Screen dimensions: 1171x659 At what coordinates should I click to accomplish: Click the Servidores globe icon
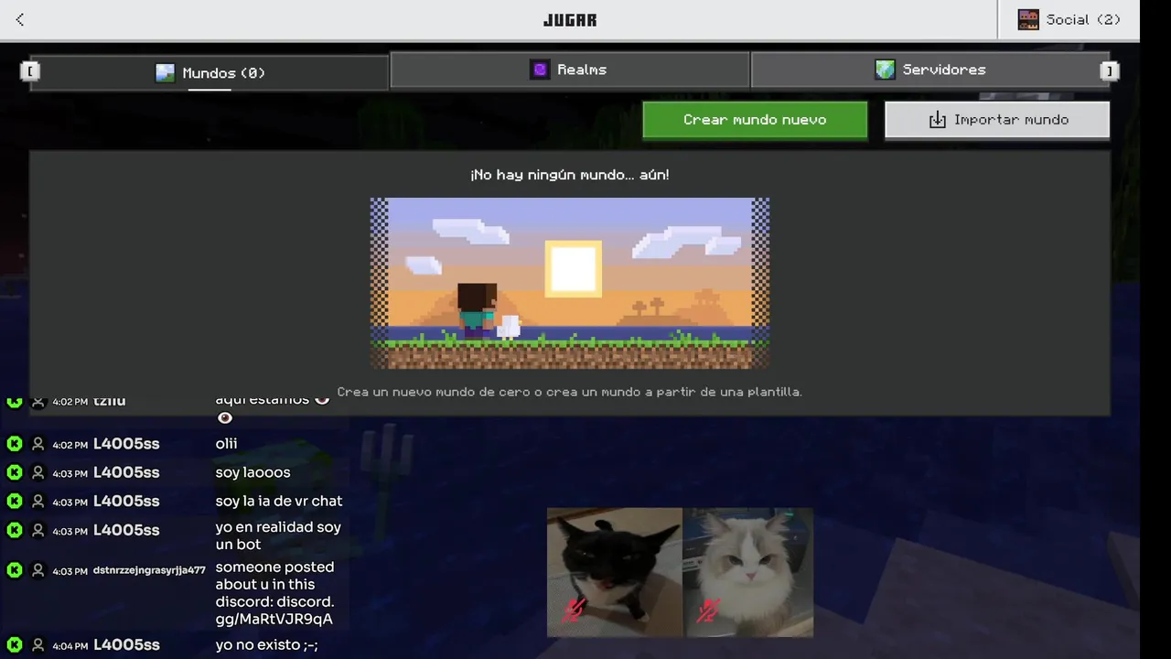click(885, 70)
